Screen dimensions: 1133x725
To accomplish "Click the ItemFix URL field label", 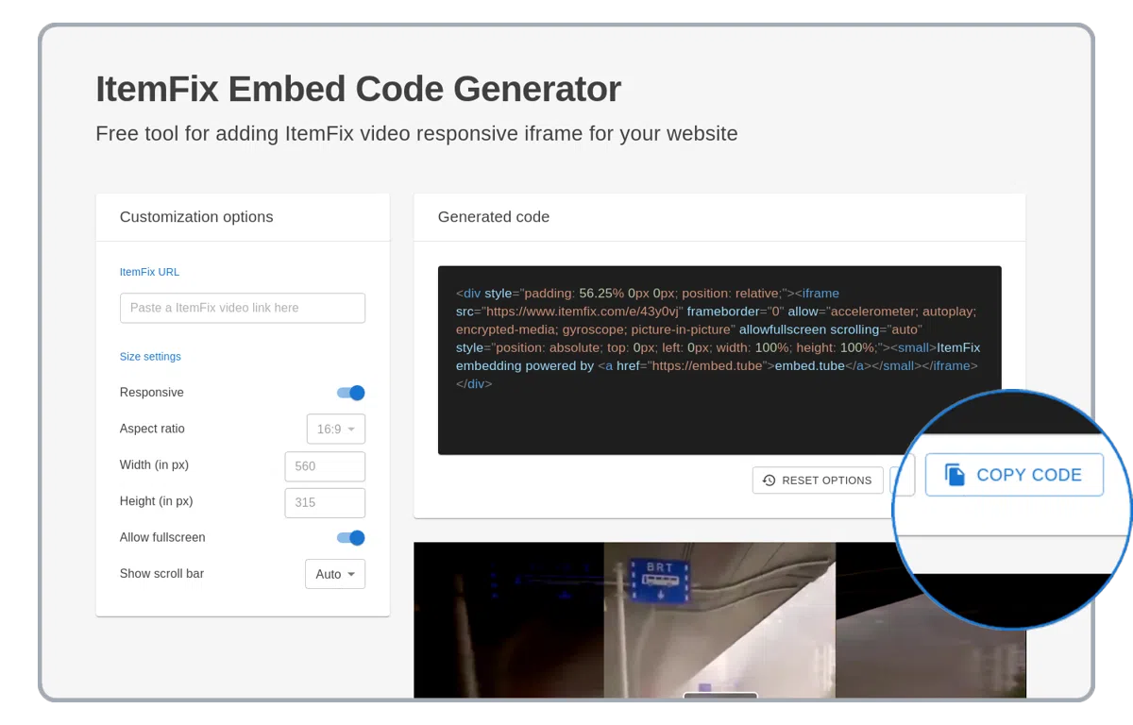I will click(149, 272).
